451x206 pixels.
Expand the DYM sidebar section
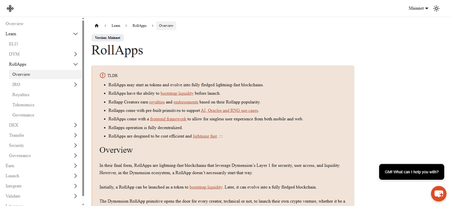click(x=76, y=54)
